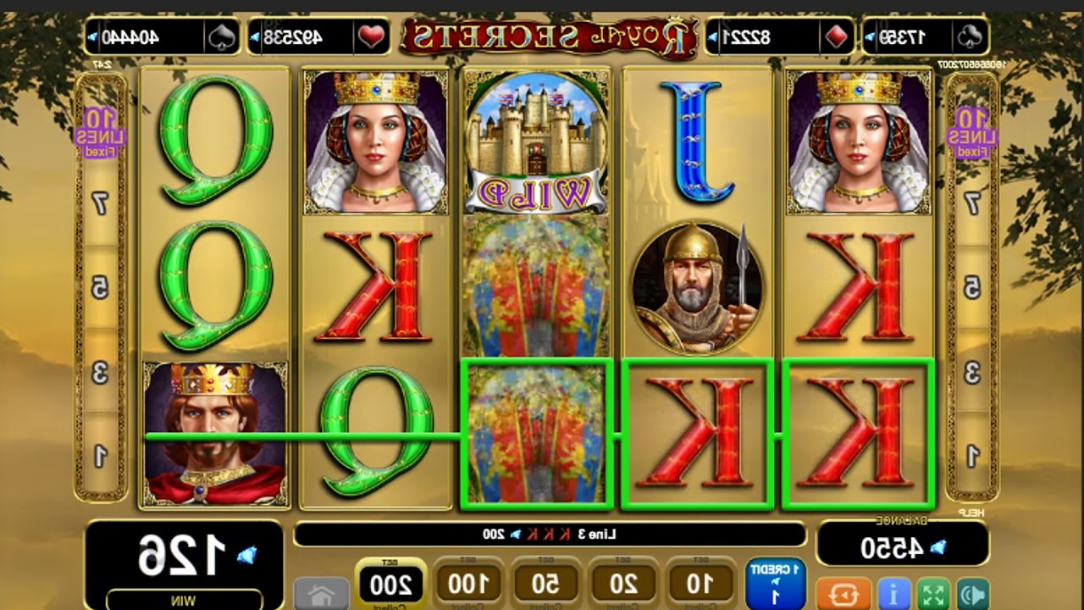Select the 10 bet button
The height and width of the screenshot is (610, 1084).
pyautogui.click(x=700, y=583)
